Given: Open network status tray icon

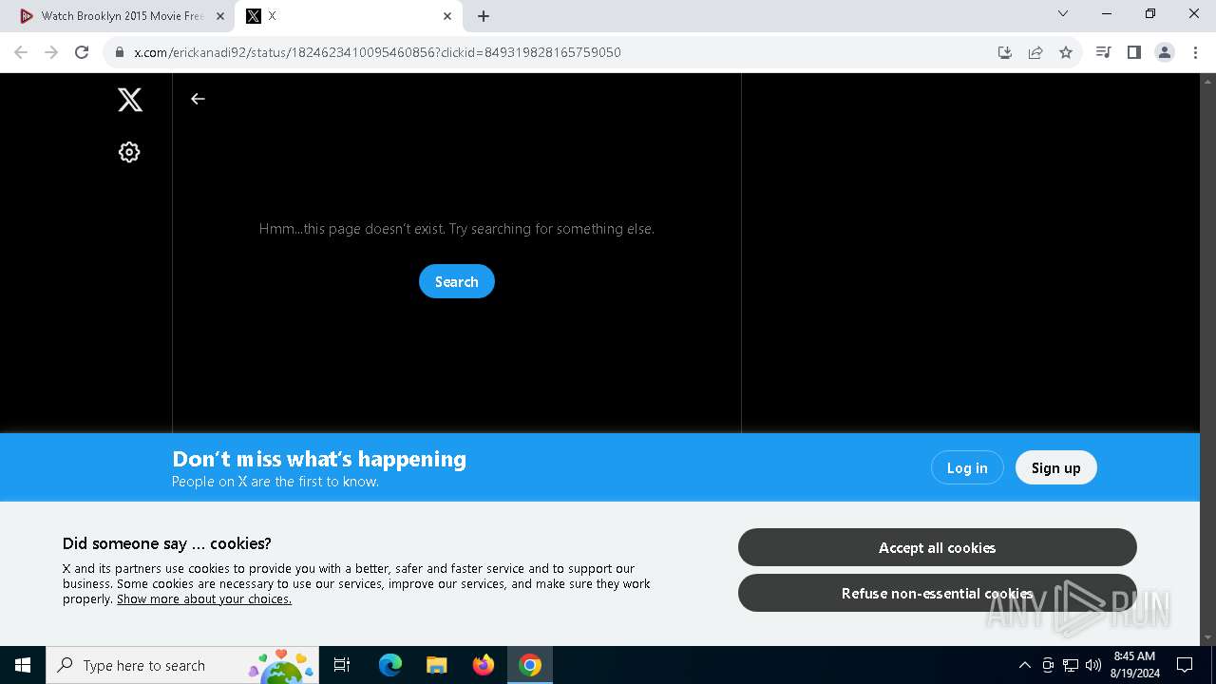Looking at the screenshot, I should [1071, 665].
